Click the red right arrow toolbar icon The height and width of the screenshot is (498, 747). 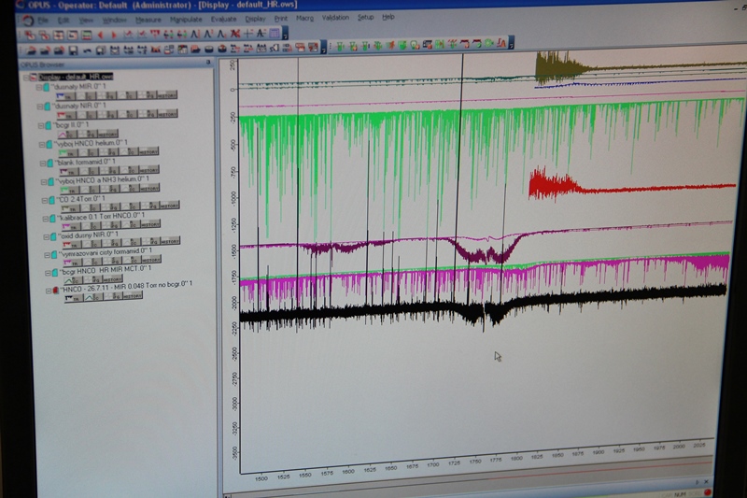(114, 35)
